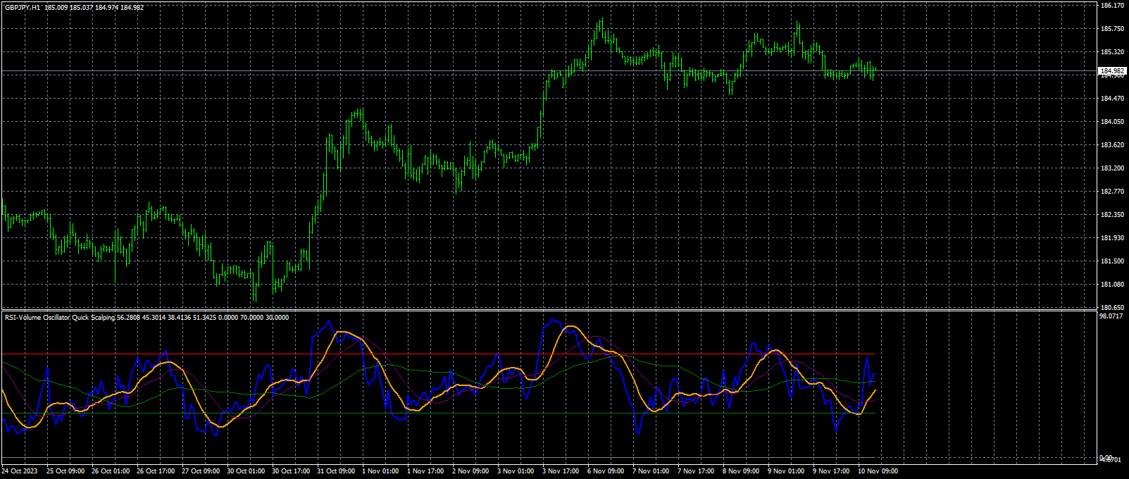The height and width of the screenshot is (479, 1129).
Task: Click the 9 Nov 17:00 time label
Action: coord(831,471)
